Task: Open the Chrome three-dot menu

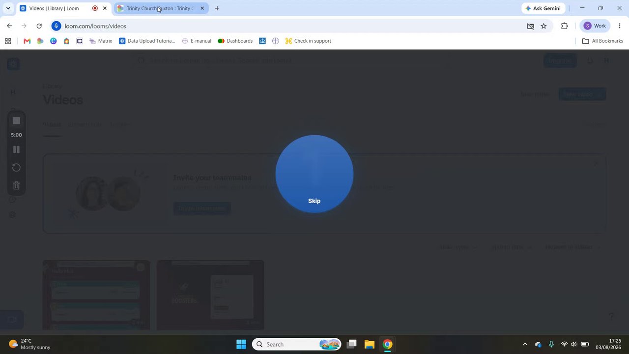Action: click(620, 26)
